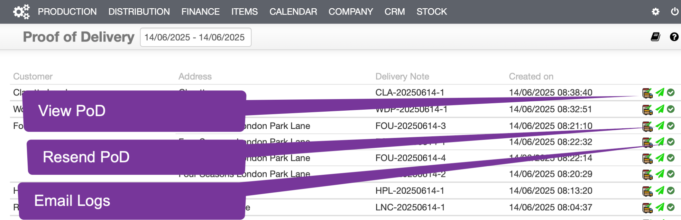Resend PoD for WDP-20250614-1 row
The width and height of the screenshot is (681, 220).
pyautogui.click(x=660, y=109)
